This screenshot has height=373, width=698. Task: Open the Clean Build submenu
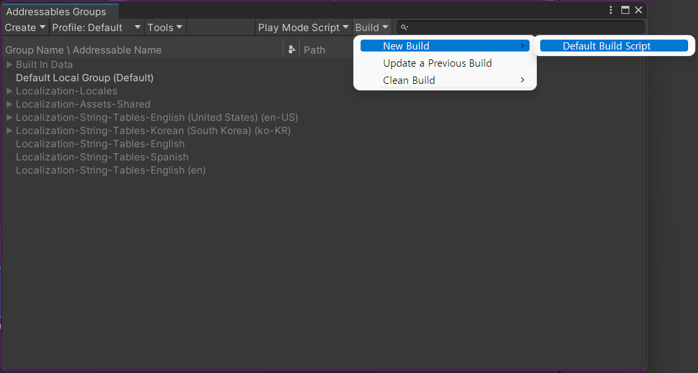(444, 81)
